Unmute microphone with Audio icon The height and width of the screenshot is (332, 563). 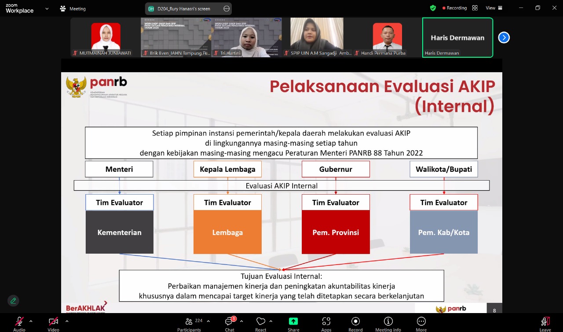19,323
